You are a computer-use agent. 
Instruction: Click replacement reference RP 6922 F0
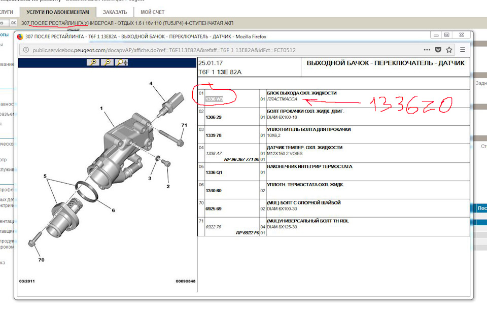(x=248, y=233)
